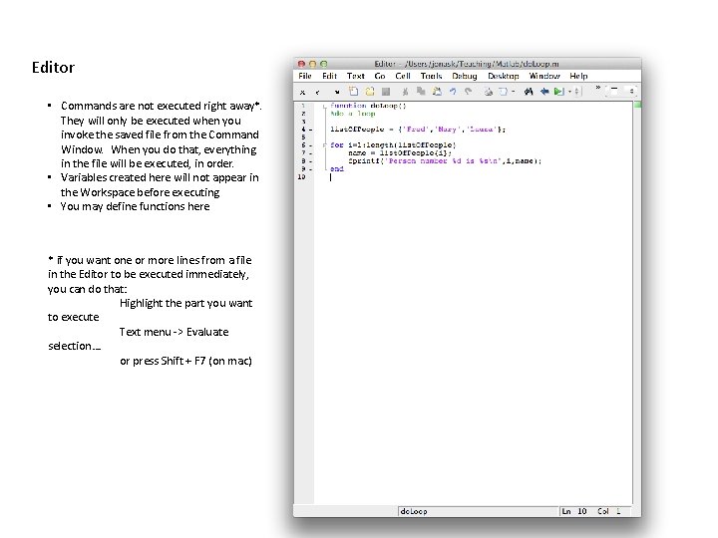This screenshot has height=538, width=718.
Task: Click the 'for' keyword on line 6
Action: [x=337, y=145]
